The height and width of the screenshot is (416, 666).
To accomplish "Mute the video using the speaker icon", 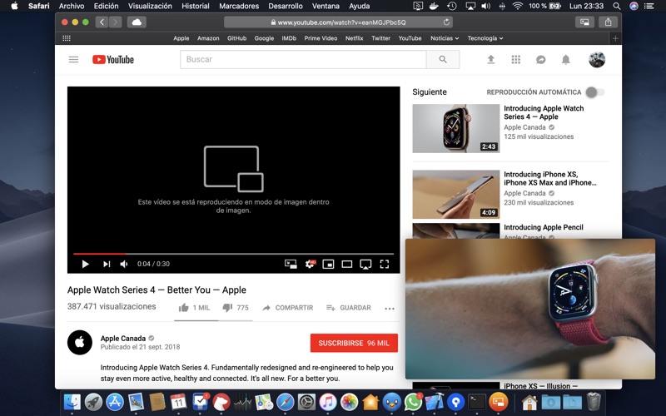I will point(123,264).
